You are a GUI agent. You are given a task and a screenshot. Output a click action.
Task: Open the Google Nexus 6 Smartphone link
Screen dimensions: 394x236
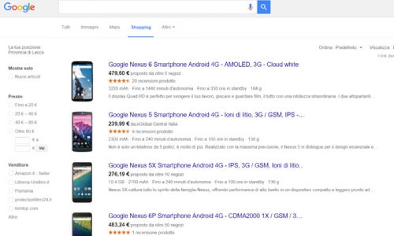(203, 65)
